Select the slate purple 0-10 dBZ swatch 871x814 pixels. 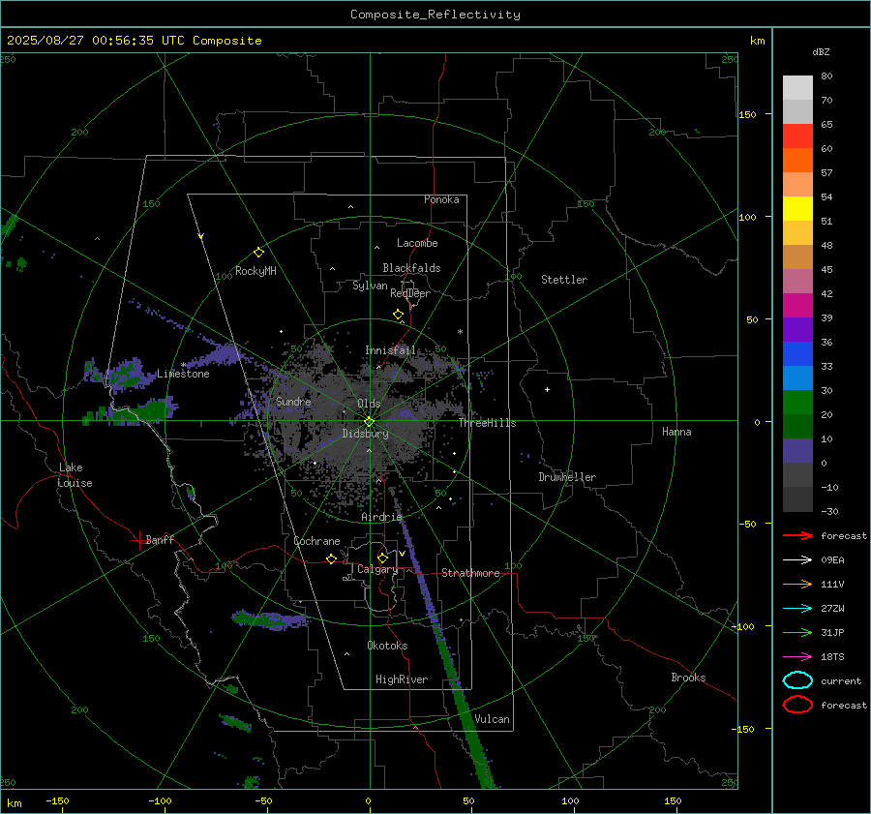point(797,451)
